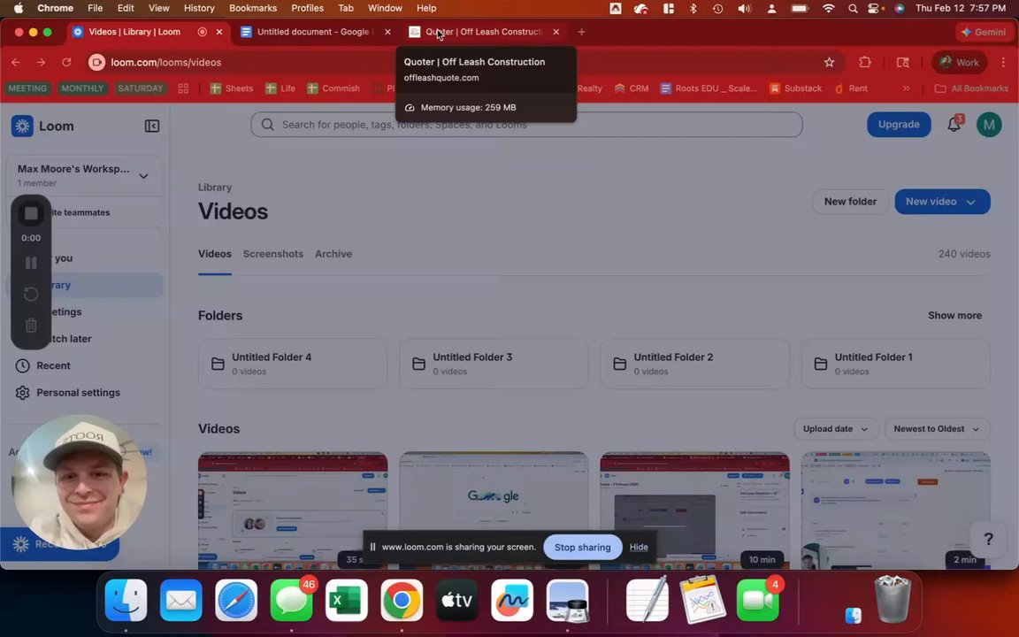This screenshot has height=637, width=1019.
Task: Expand the Max Moore's Workspace switcher
Action: tap(85, 175)
